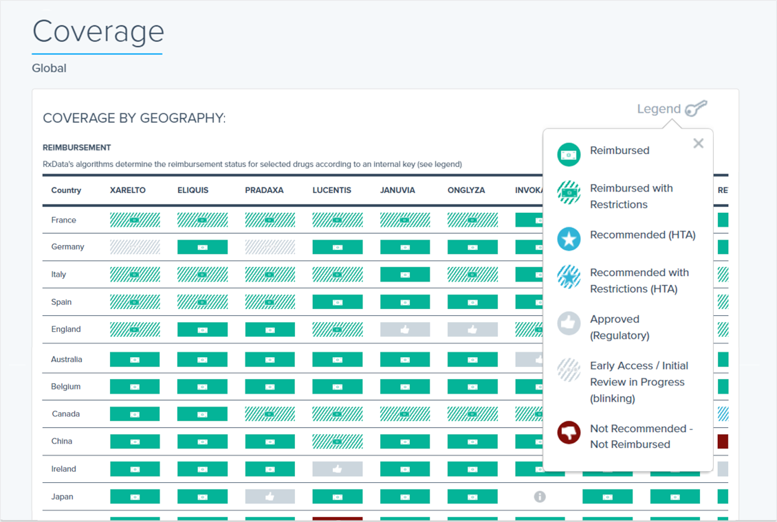Click the Italy country row label

[58, 274]
